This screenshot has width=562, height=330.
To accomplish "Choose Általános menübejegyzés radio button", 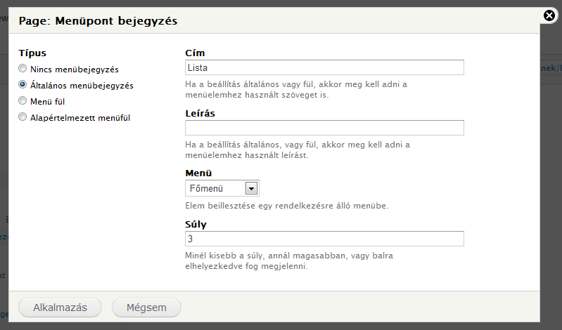I will coord(23,84).
